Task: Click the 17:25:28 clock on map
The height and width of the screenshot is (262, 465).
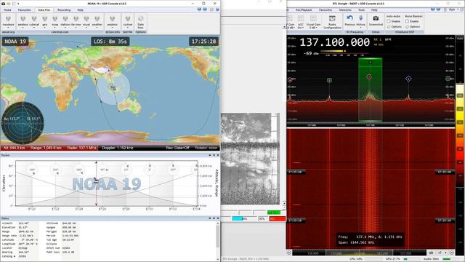Action: (203, 41)
